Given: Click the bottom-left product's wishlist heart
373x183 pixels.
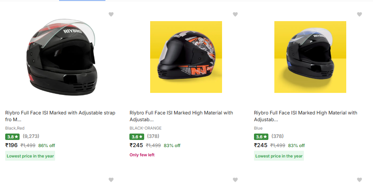Looking at the screenshot, I should click(111, 180).
